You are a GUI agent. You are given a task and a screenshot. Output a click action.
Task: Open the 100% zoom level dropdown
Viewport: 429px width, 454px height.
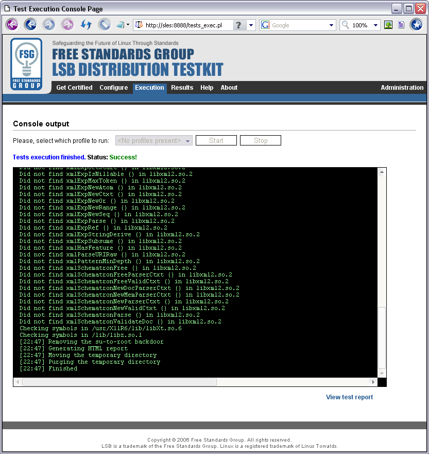click(x=375, y=25)
